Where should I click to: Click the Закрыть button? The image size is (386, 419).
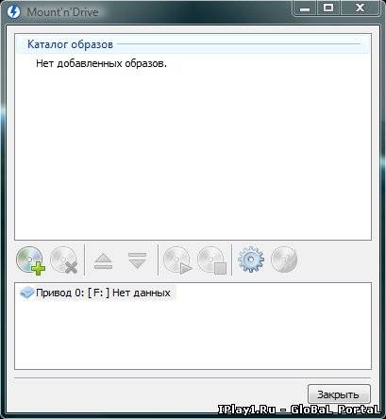click(x=339, y=394)
